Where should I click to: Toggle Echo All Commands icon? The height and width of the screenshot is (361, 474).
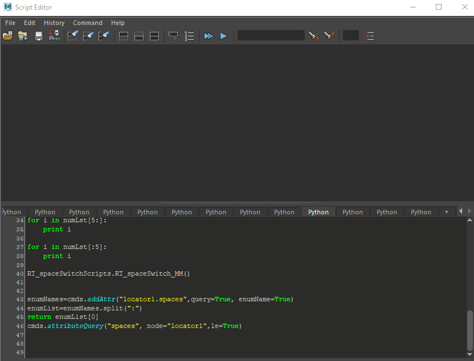click(x=174, y=36)
